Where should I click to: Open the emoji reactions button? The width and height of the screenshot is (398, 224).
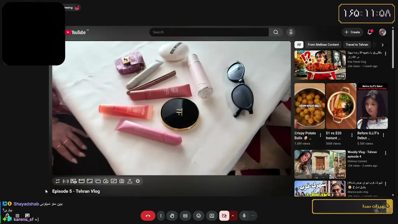coord(199,216)
